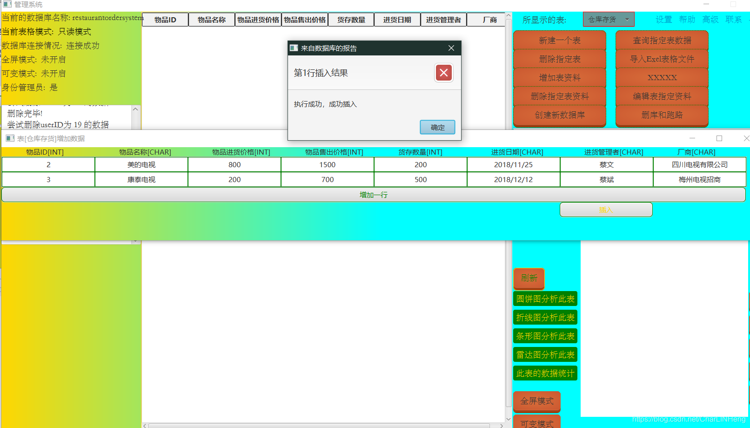Open the 帮助 menu
The width and height of the screenshot is (750, 428).
click(x=687, y=20)
